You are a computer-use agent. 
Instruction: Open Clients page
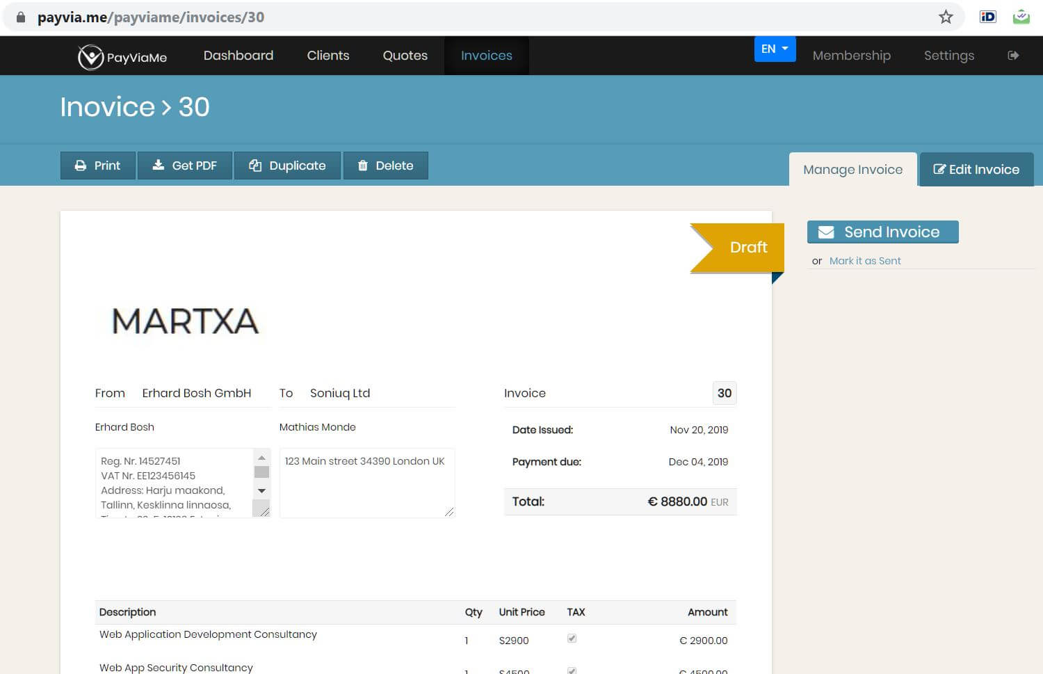click(328, 56)
